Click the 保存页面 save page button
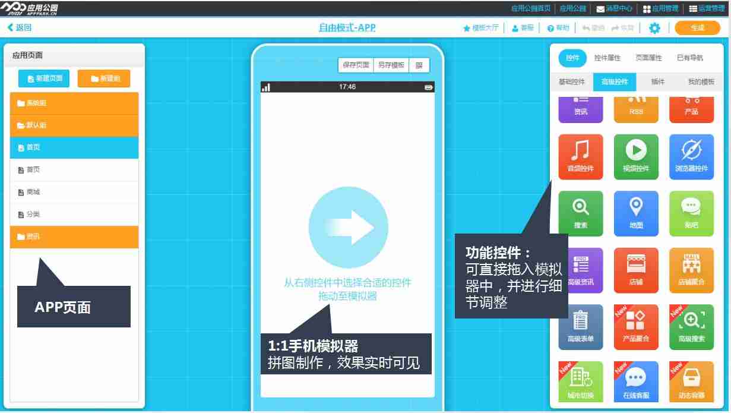 357,65
